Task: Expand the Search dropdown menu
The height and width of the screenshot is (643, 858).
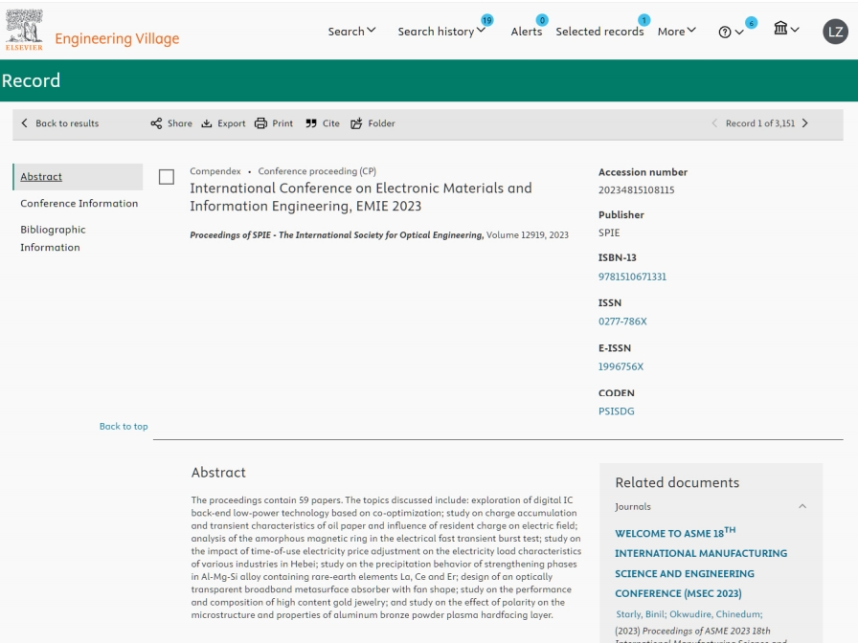Action: point(351,32)
